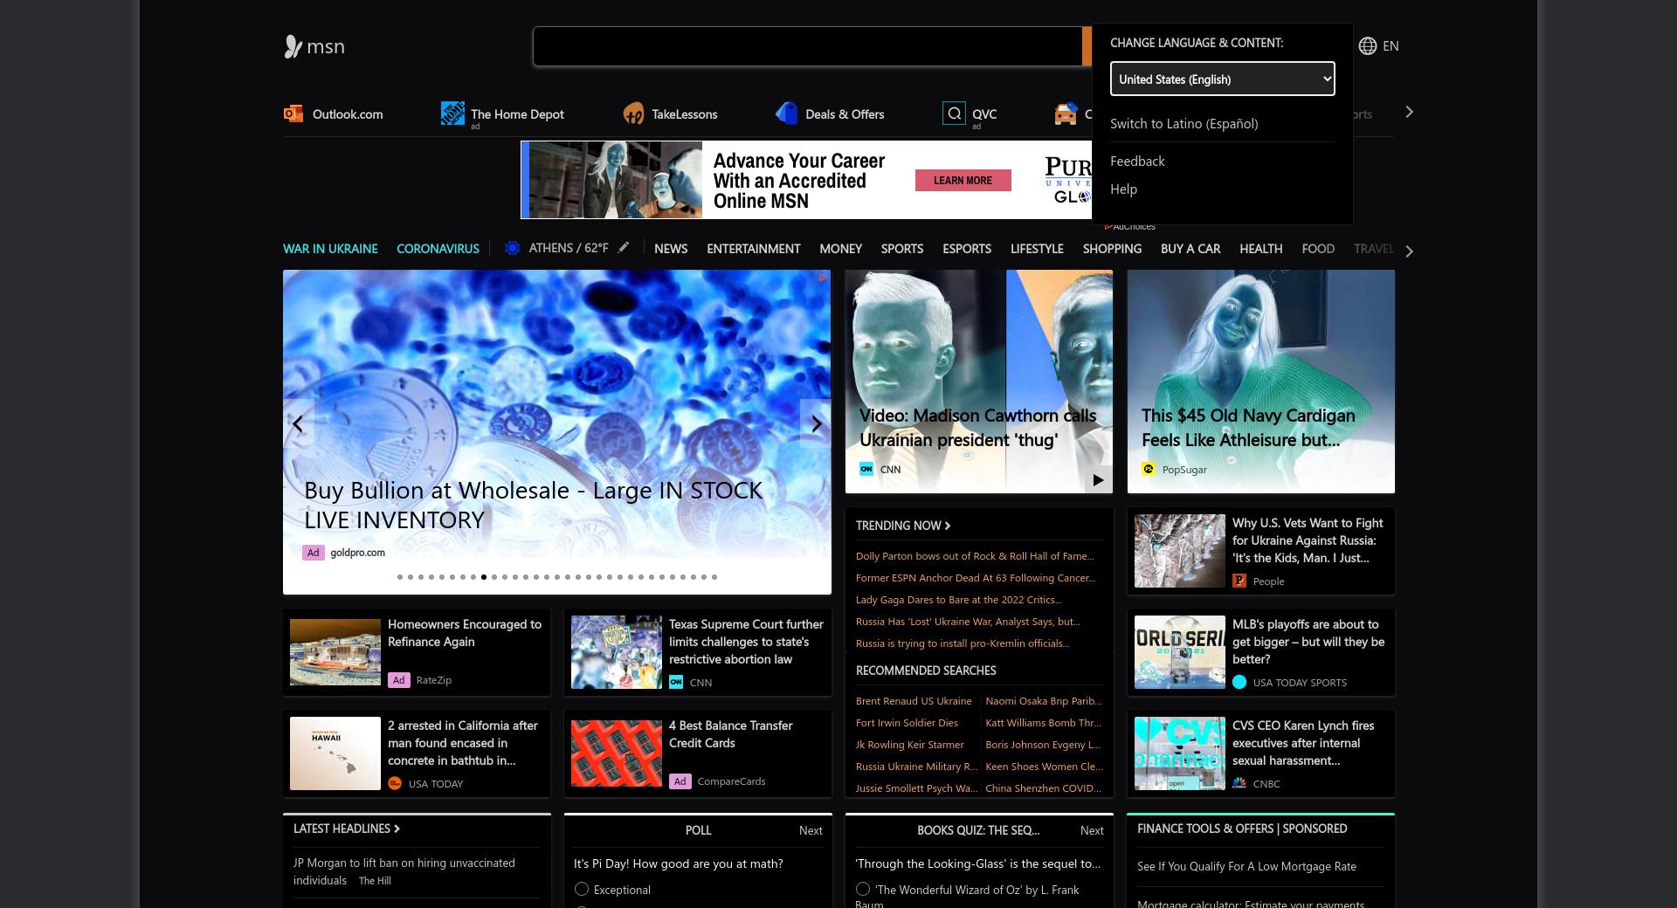Click the USA TODAY SPORTS source icon
This screenshot has height=908, width=1677.
pyautogui.click(x=1239, y=682)
